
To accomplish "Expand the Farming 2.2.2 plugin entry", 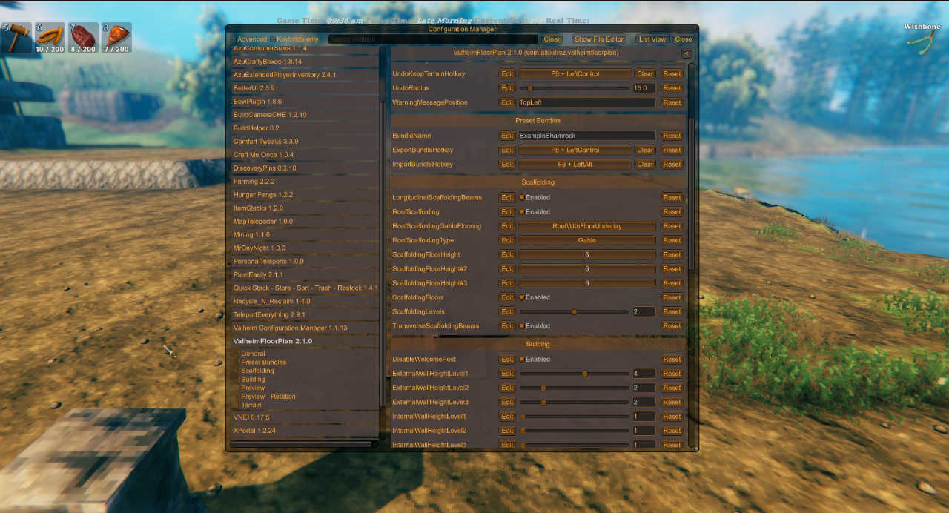I will click(304, 182).
